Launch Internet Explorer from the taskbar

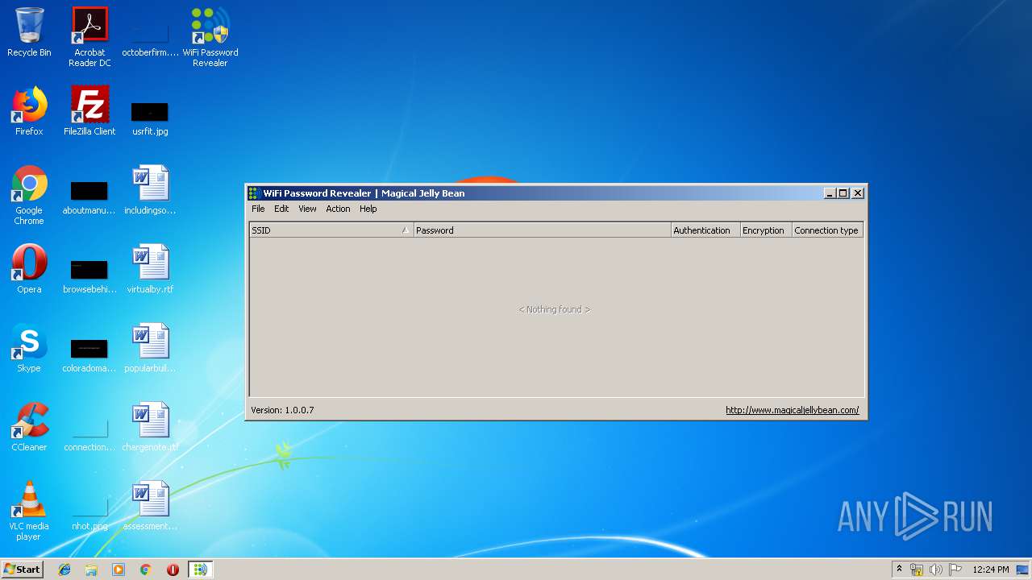[64, 570]
